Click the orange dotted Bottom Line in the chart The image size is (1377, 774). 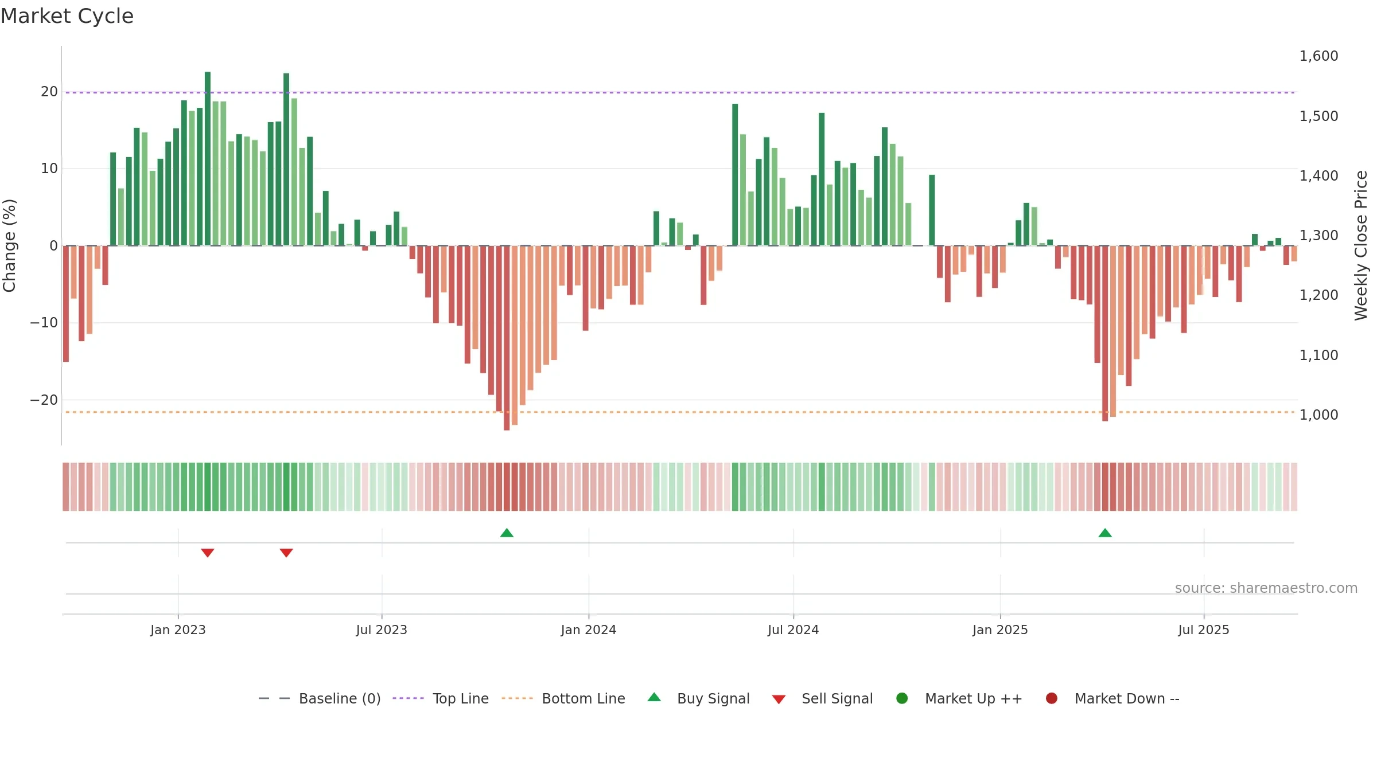(680, 412)
